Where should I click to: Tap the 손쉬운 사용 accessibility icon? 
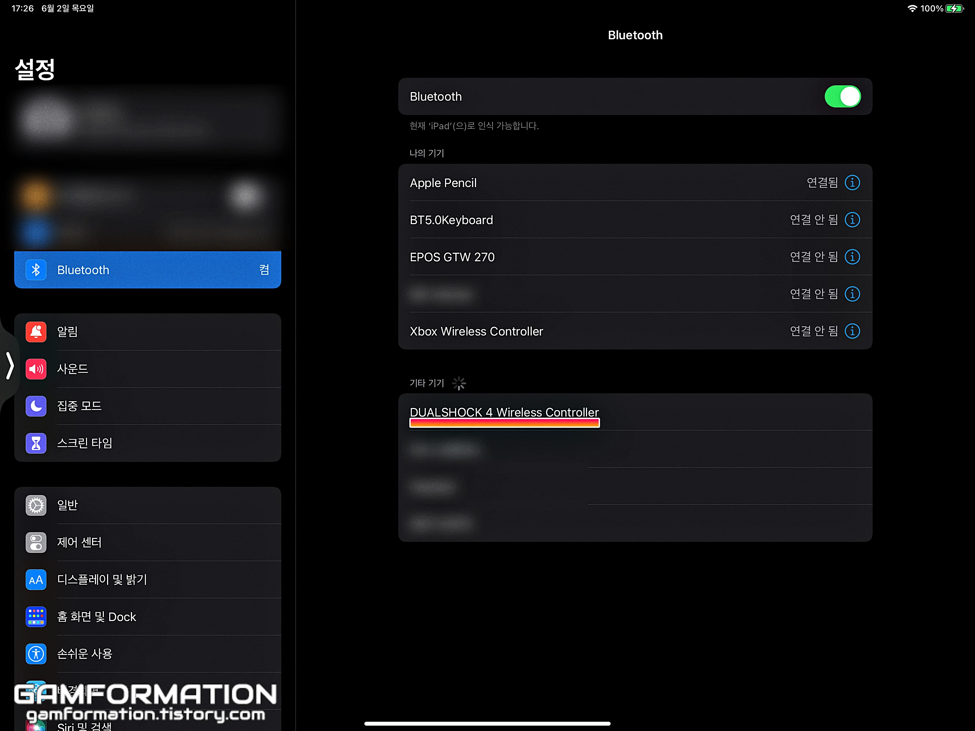tap(36, 654)
